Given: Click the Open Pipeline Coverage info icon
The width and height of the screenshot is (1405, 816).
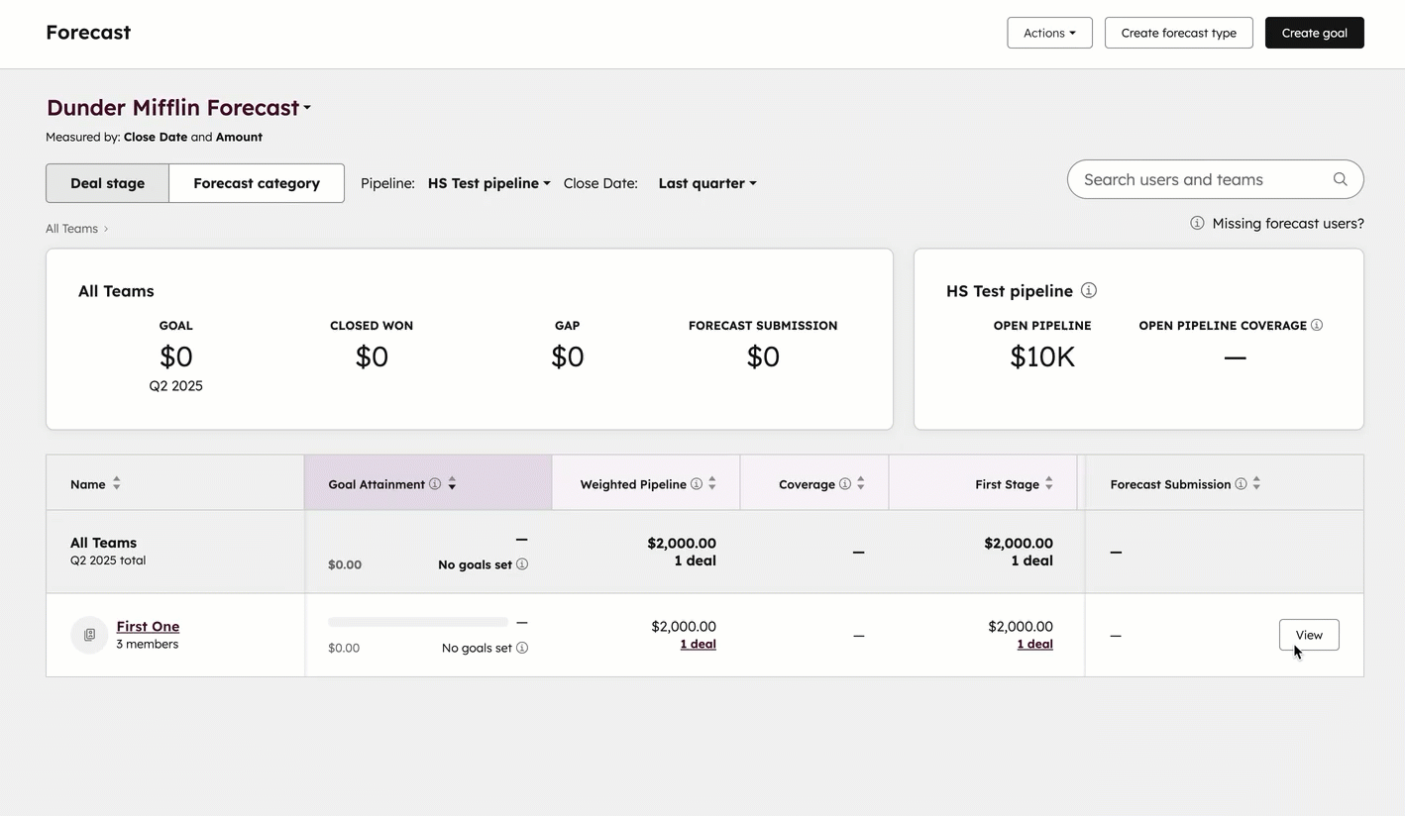Looking at the screenshot, I should (x=1317, y=325).
